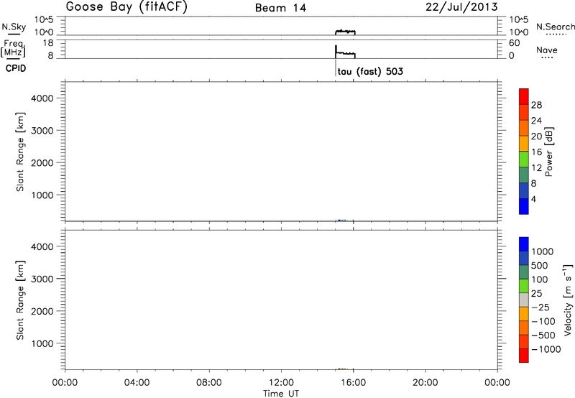The width and height of the screenshot is (575, 398).
Task: Click the Time UT axis title
Action: pyautogui.click(x=281, y=394)
